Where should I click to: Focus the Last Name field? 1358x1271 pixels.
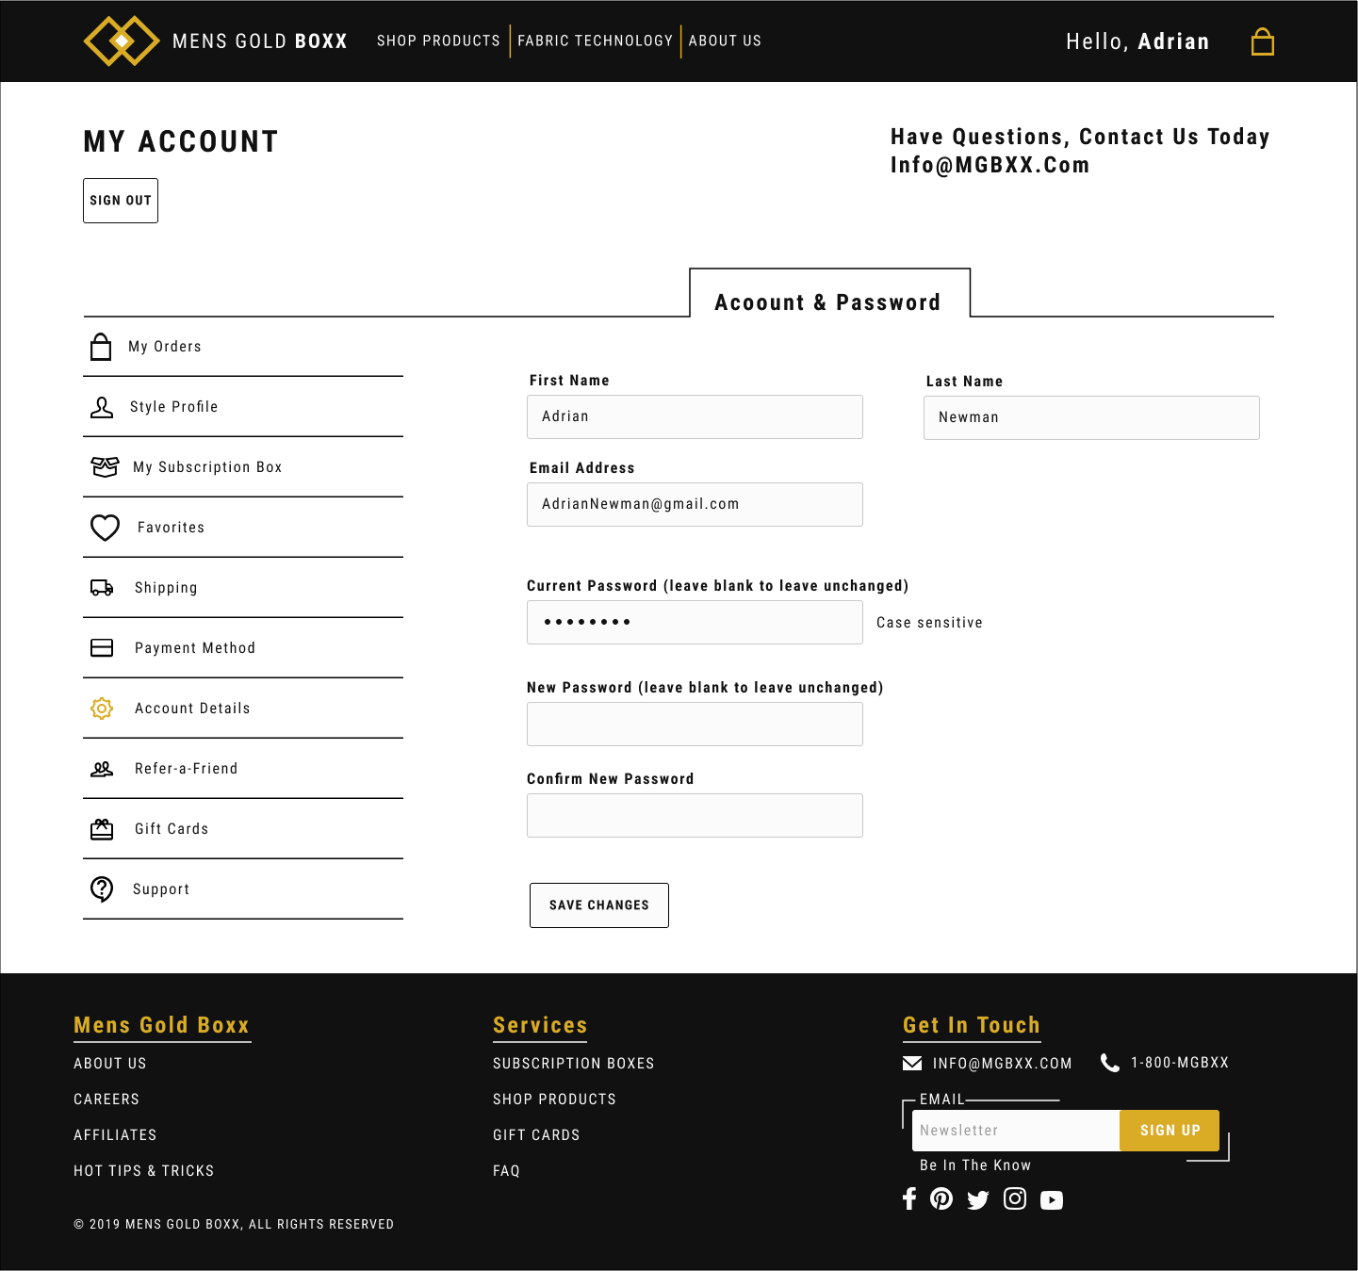point(1091,417)
